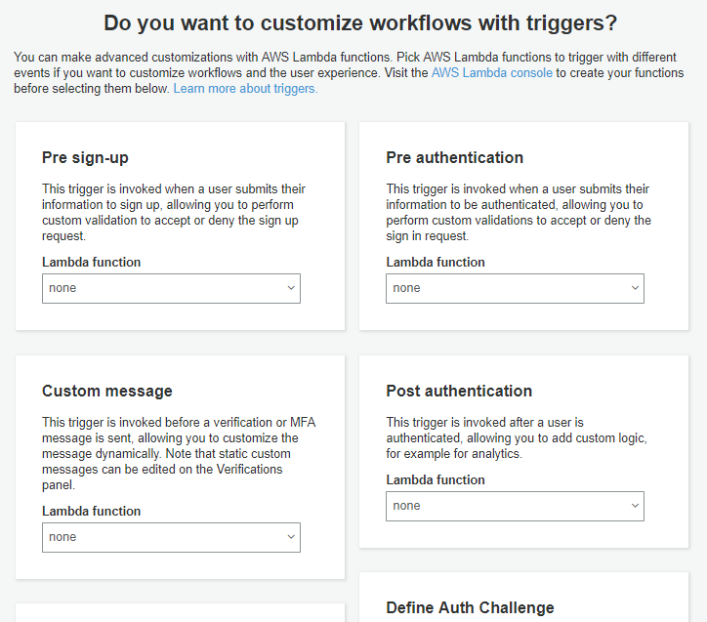The width and height of the screenshot is (707, 622).
Task: Click the chevron arrow in Post authentication dropdown
Action: (635, 506)
